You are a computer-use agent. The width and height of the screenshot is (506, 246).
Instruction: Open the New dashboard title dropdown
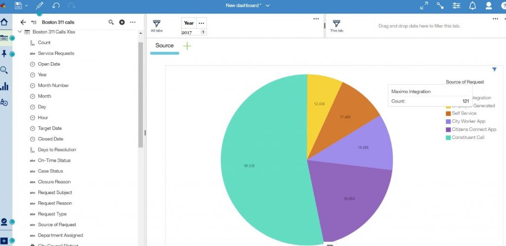(x=267, y=5)
